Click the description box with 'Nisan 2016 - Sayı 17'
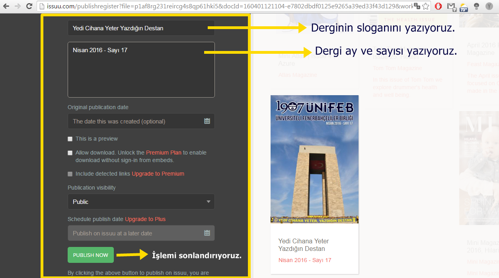Screen dimensions: 499x278 [x=141, y=70]
